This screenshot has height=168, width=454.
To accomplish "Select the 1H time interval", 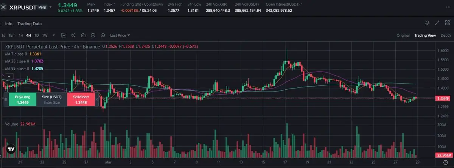I will pos(21,36).
